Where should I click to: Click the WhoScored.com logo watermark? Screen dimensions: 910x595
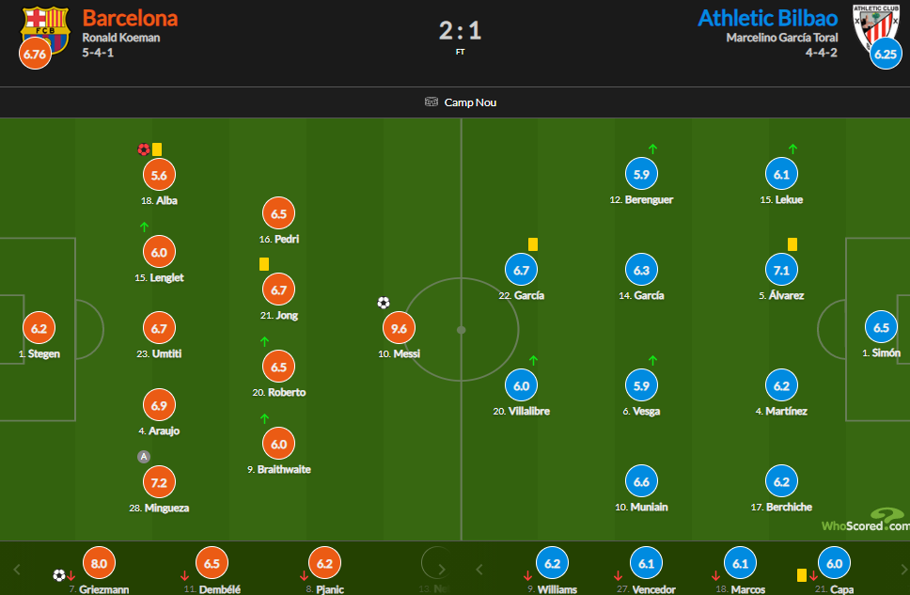[866, 520]
